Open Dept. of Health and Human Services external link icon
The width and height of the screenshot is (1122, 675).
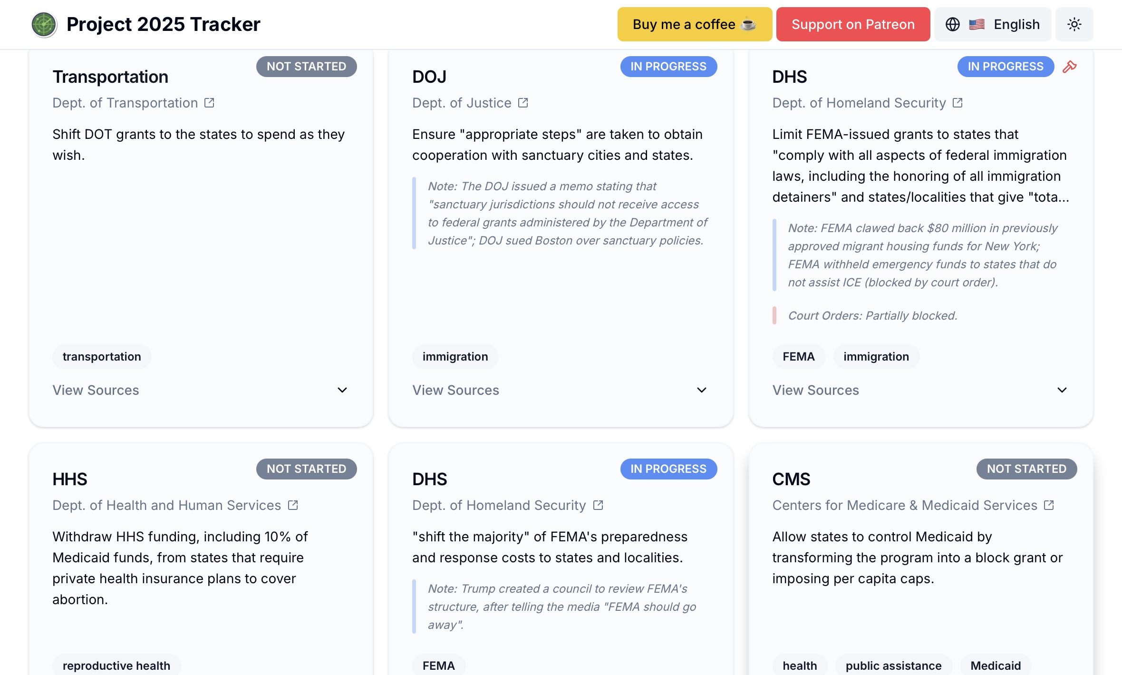[293, 505]
